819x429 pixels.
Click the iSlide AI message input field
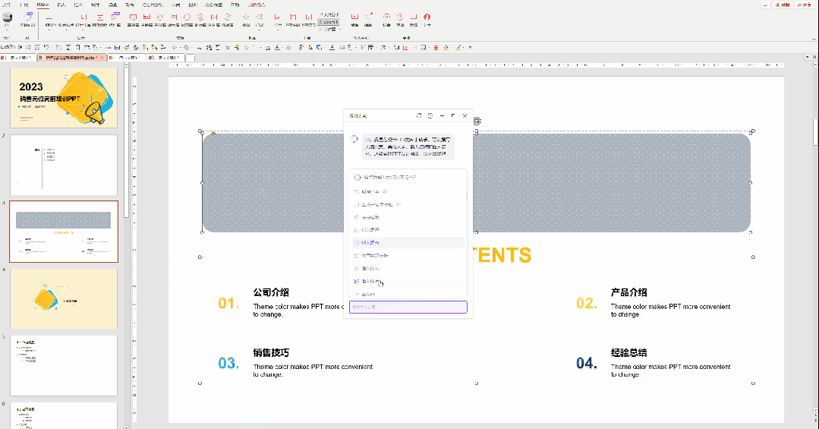pos(408,307)
